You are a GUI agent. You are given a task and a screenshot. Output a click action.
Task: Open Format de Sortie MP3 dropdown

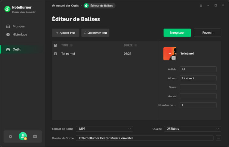tap(104, 129)
